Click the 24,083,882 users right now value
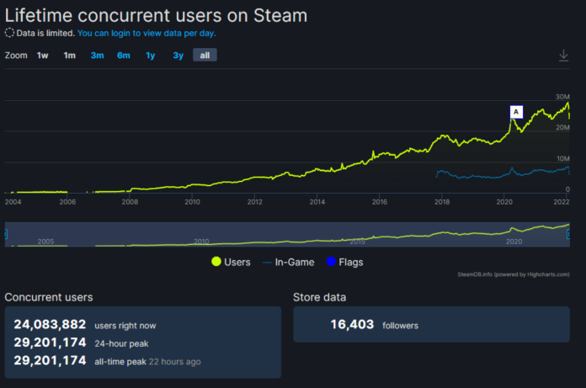586x388 pixels. 50,324
